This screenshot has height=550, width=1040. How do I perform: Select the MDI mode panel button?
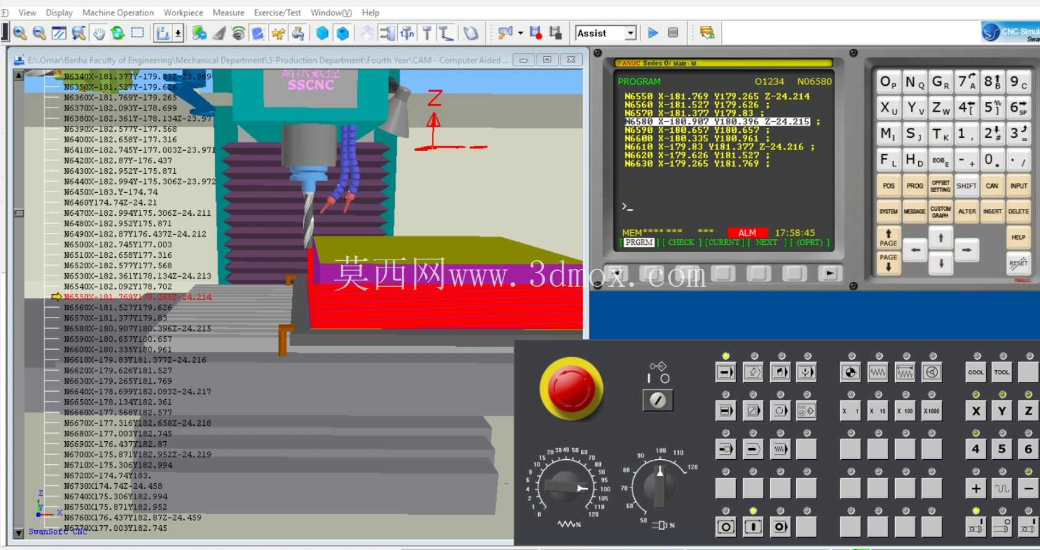780,372
